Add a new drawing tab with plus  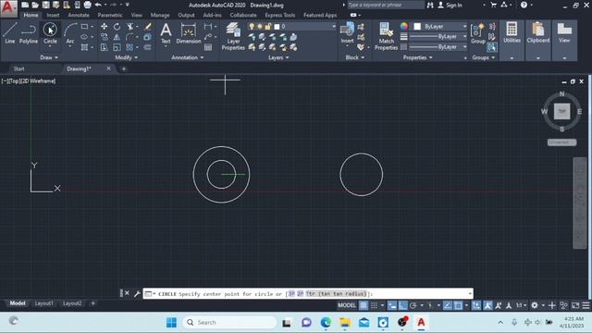coord(123,68)
